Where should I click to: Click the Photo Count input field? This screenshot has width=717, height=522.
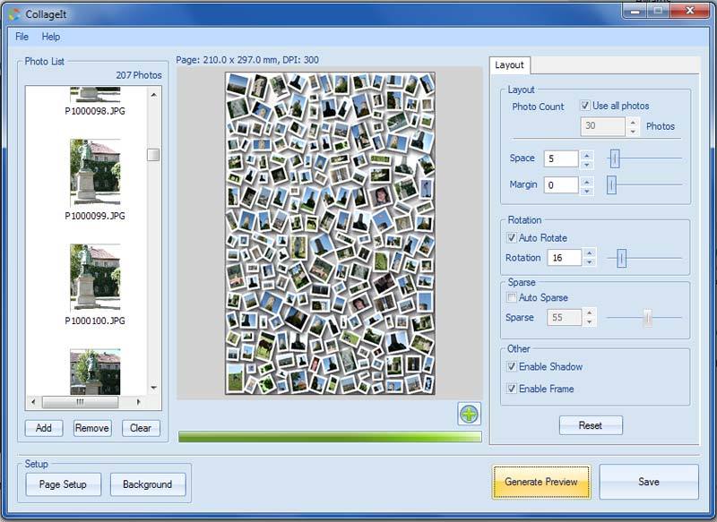(x=602, y=126)
